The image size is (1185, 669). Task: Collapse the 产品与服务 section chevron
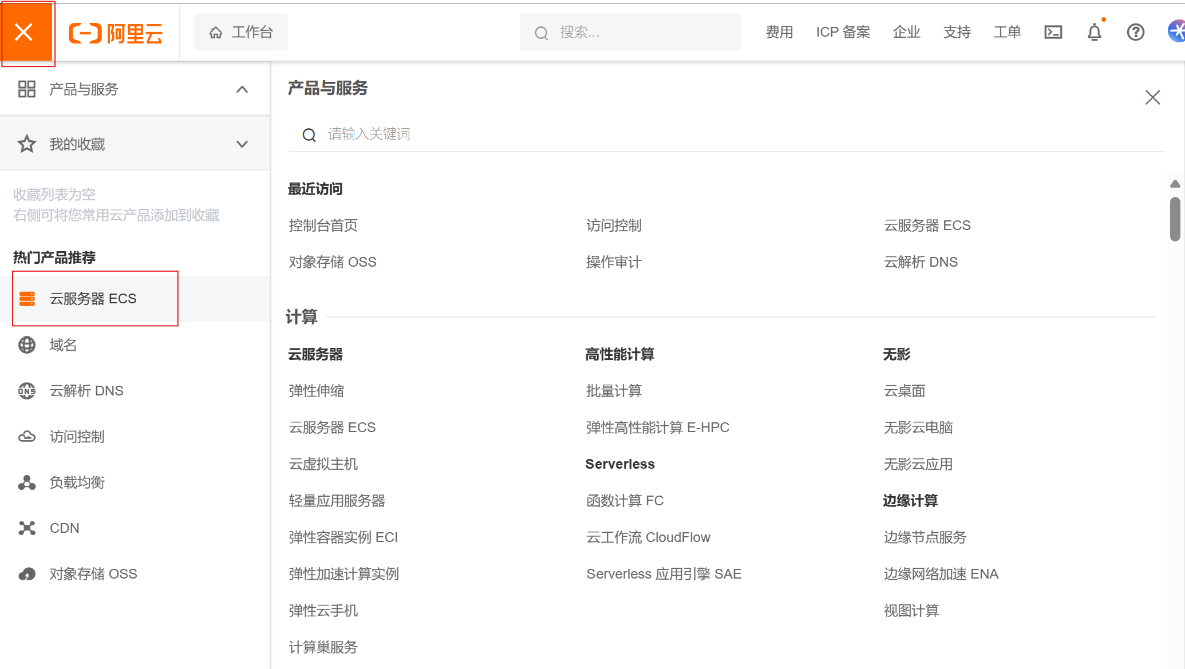click(242, 89)
